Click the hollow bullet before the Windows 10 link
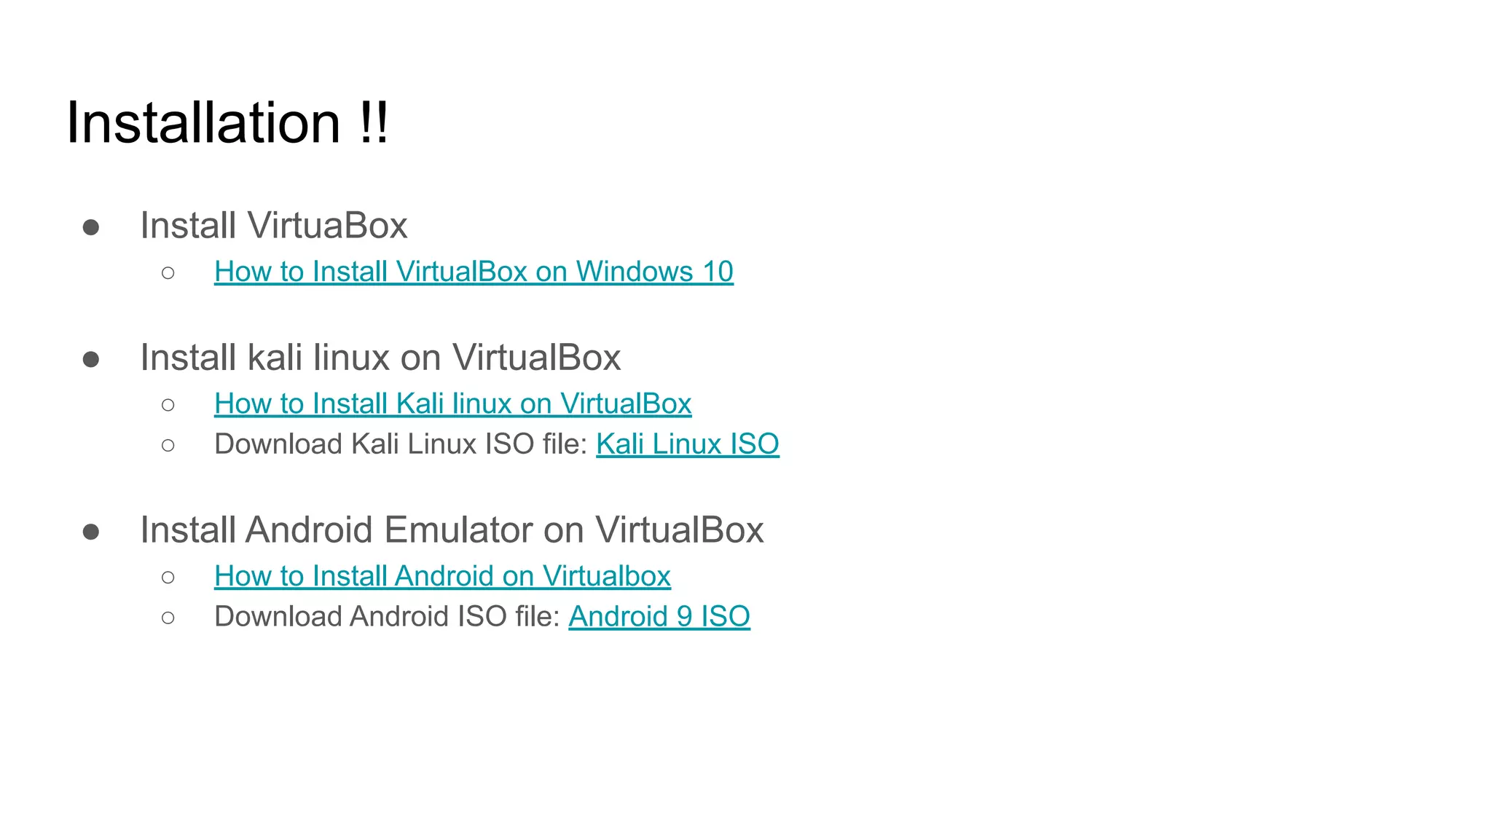 [168, 273]
